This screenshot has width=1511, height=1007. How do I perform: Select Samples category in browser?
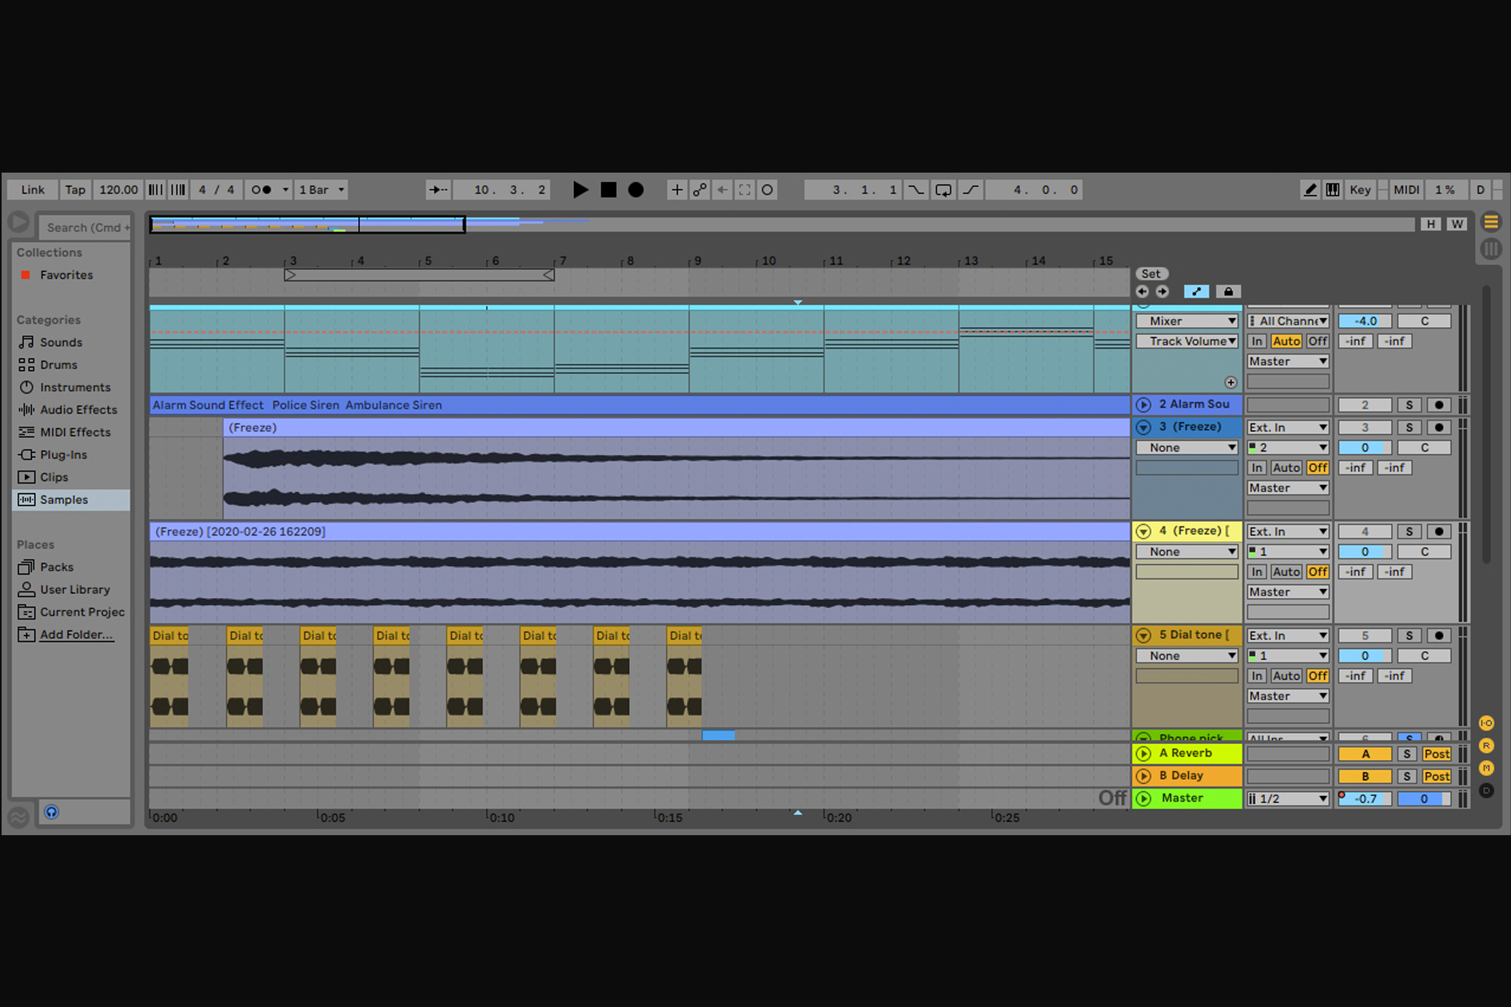pyautogui.click(x=64, y=500)
